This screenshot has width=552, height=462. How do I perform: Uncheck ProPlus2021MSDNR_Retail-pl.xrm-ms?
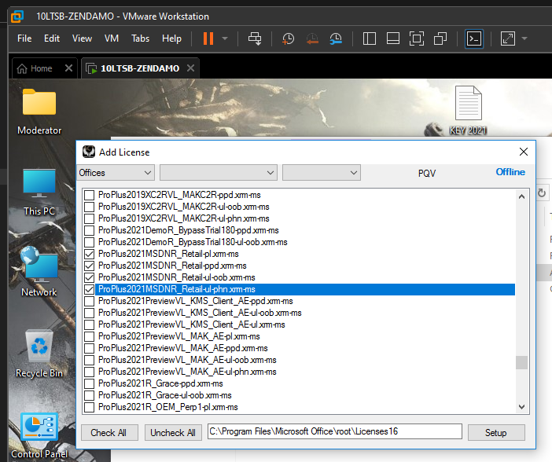[90, 254]
